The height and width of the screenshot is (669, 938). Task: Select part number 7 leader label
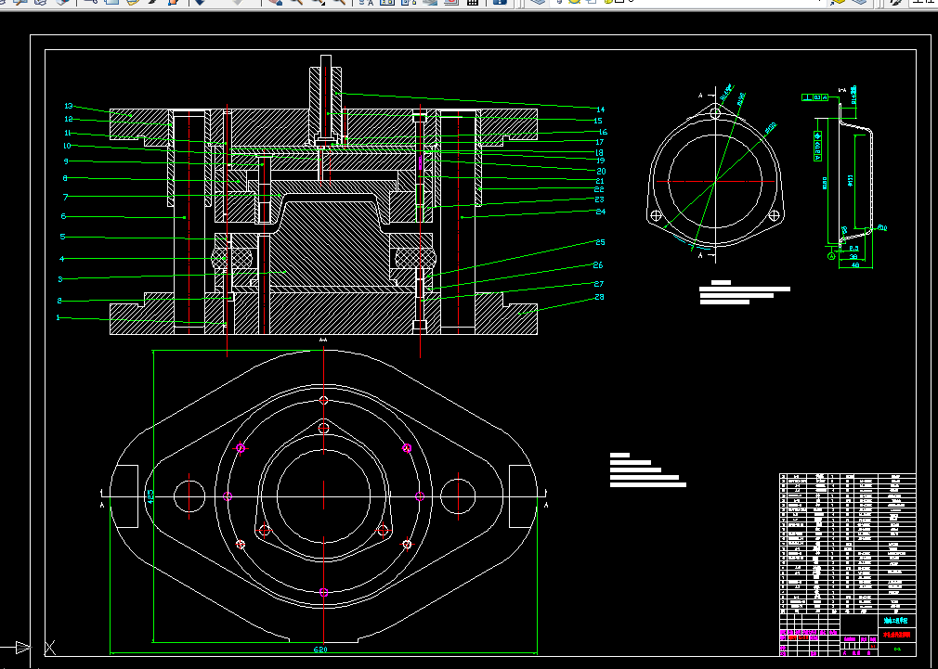click(x=65, y=197)
